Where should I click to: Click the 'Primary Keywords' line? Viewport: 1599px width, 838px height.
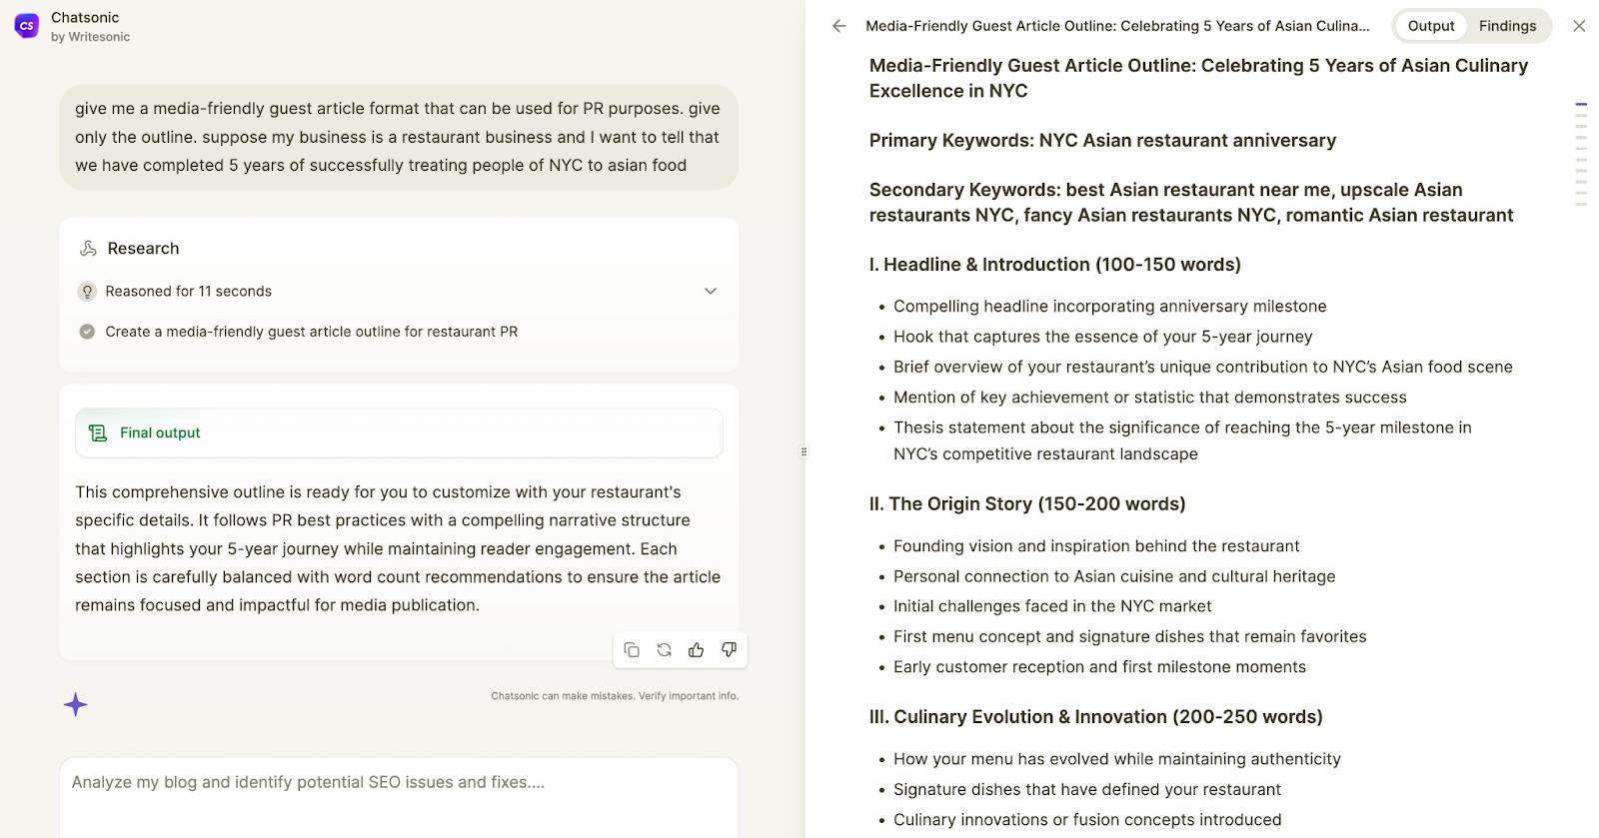(x=1102, y=141)
